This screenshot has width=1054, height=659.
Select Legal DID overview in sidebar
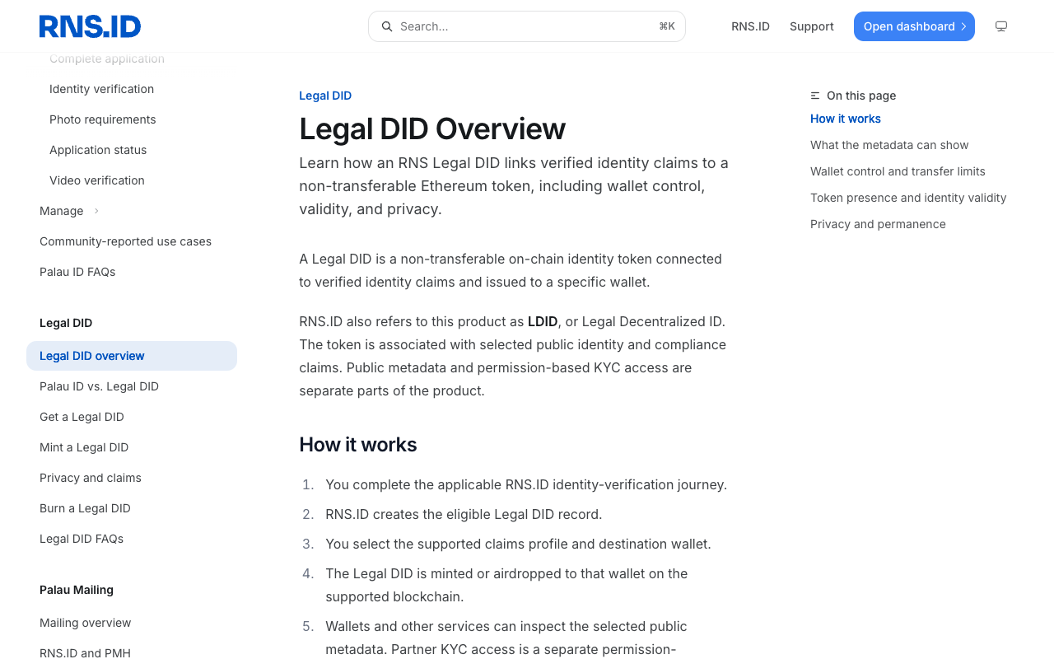132,356
